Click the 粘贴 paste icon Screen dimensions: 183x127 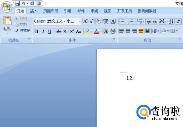7,21
